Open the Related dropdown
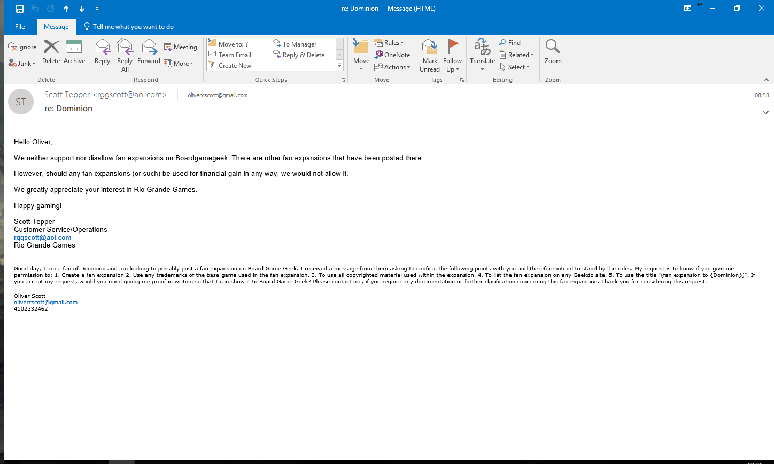Viewport: 774px width, 464px height. 516,55
